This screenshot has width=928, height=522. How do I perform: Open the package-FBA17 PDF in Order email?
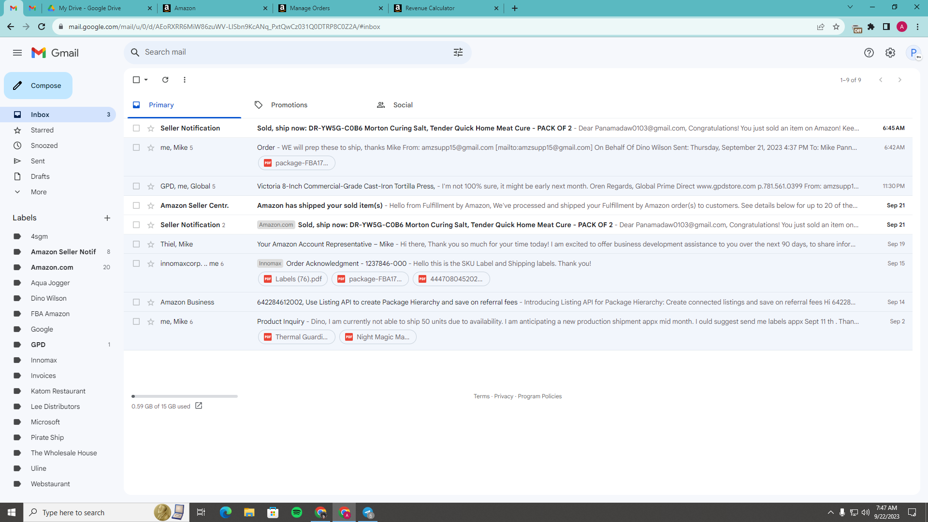point(297,163)
